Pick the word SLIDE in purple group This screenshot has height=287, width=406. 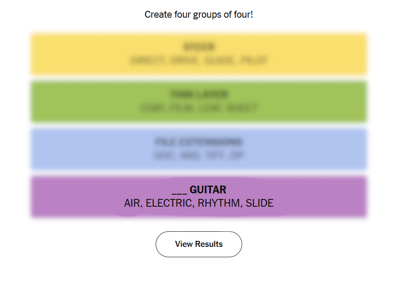coord(259,203)
